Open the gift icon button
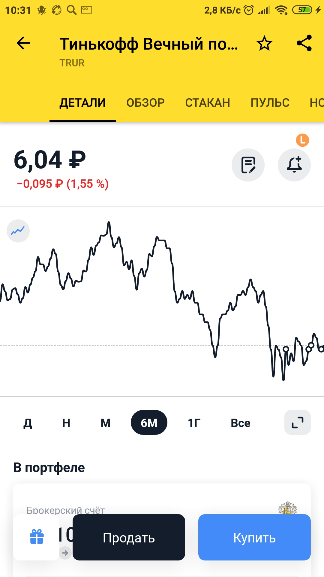The height and width of the screenshot is (577, 324). (37, 537)
